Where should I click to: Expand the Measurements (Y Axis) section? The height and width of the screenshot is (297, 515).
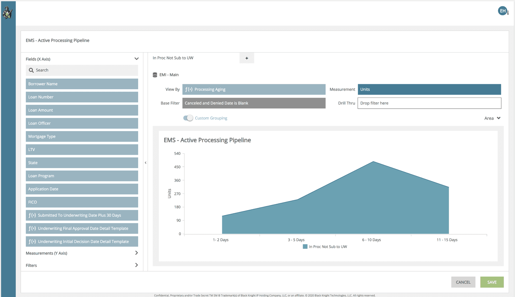(136, 253)
